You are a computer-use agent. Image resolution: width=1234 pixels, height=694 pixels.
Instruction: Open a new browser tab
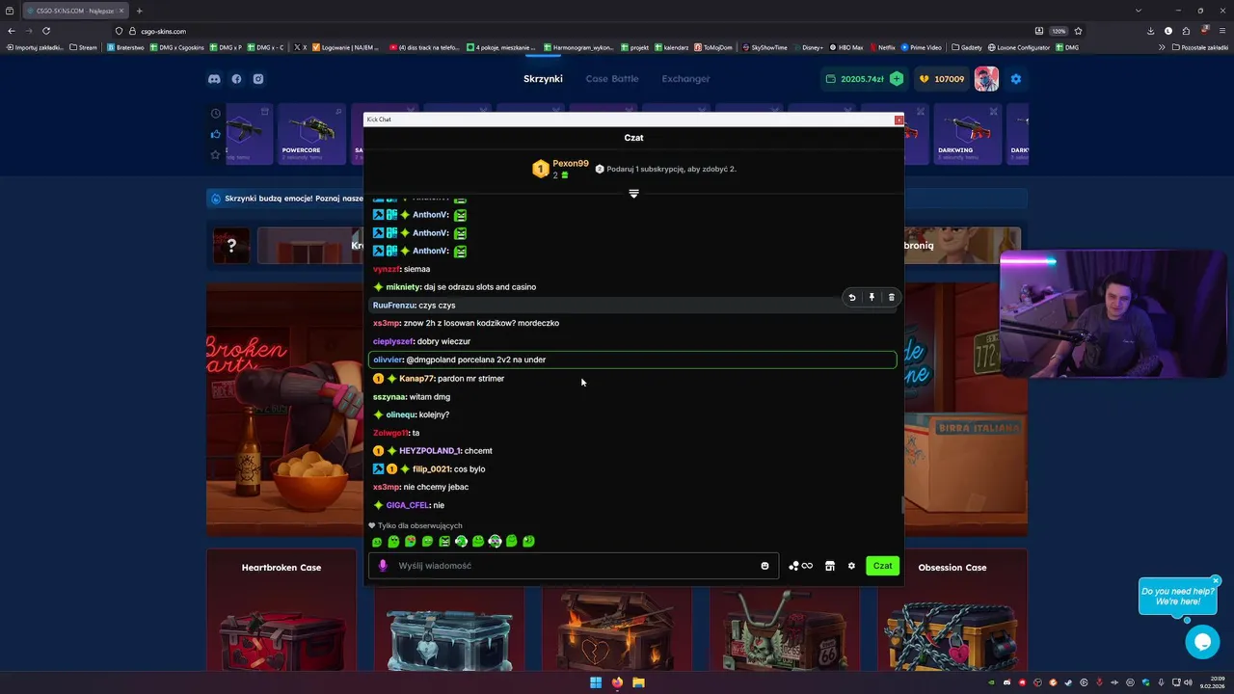click(x=139, y=11)
